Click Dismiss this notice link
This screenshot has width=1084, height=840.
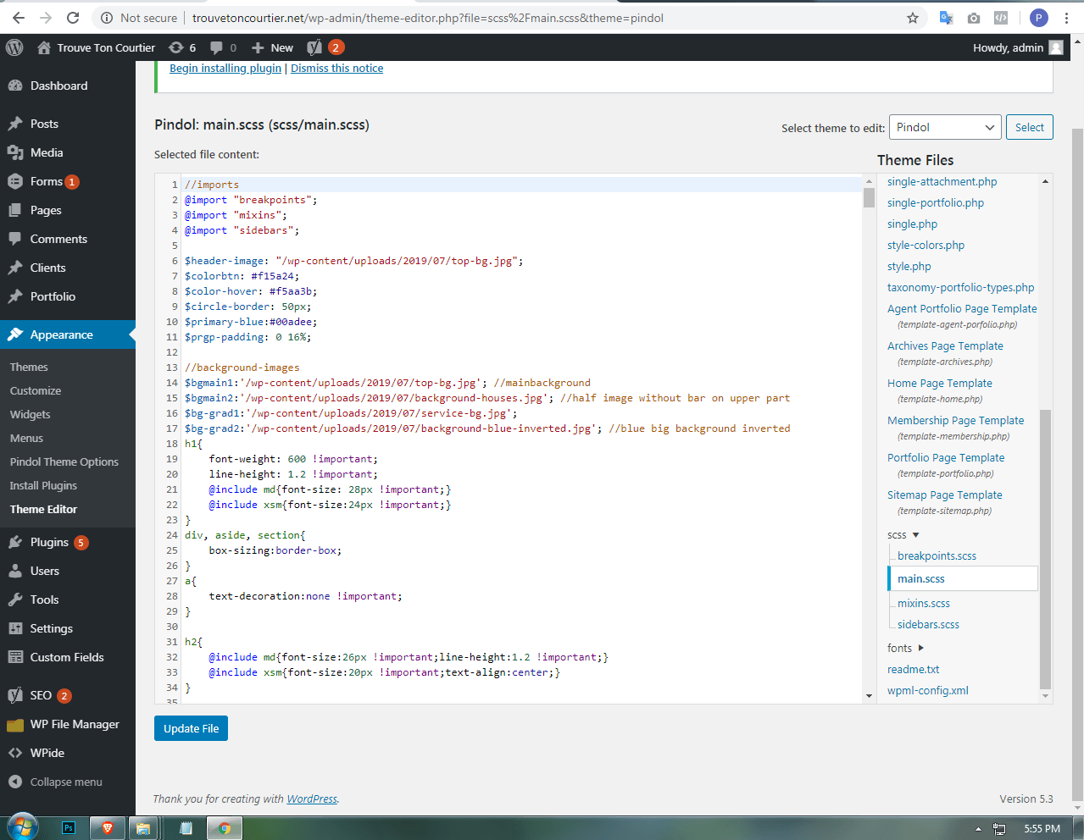point(336,68)
